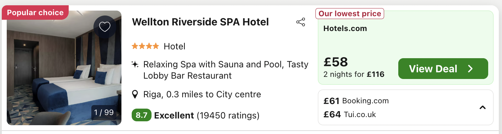Open Excellent (19450 ratings) reviews
Image resolution: width=502 pixels, height=134 pixels.
pos(207,115)
